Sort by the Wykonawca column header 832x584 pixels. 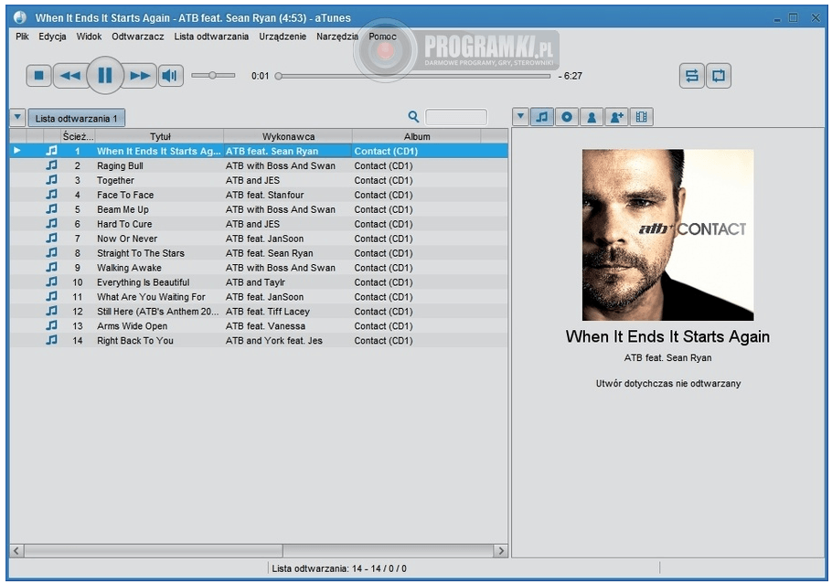(x=288, y=136)
